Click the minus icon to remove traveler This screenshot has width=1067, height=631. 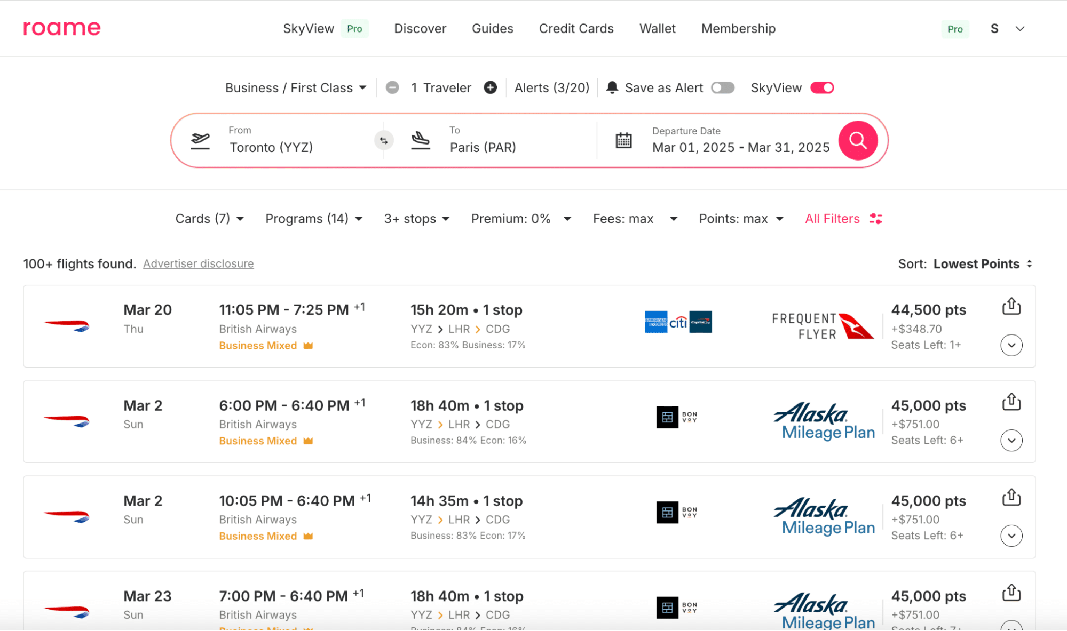(x=392, y=87)
